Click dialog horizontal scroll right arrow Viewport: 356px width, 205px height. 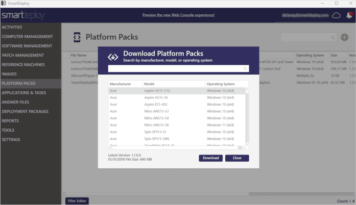point(244,147)
